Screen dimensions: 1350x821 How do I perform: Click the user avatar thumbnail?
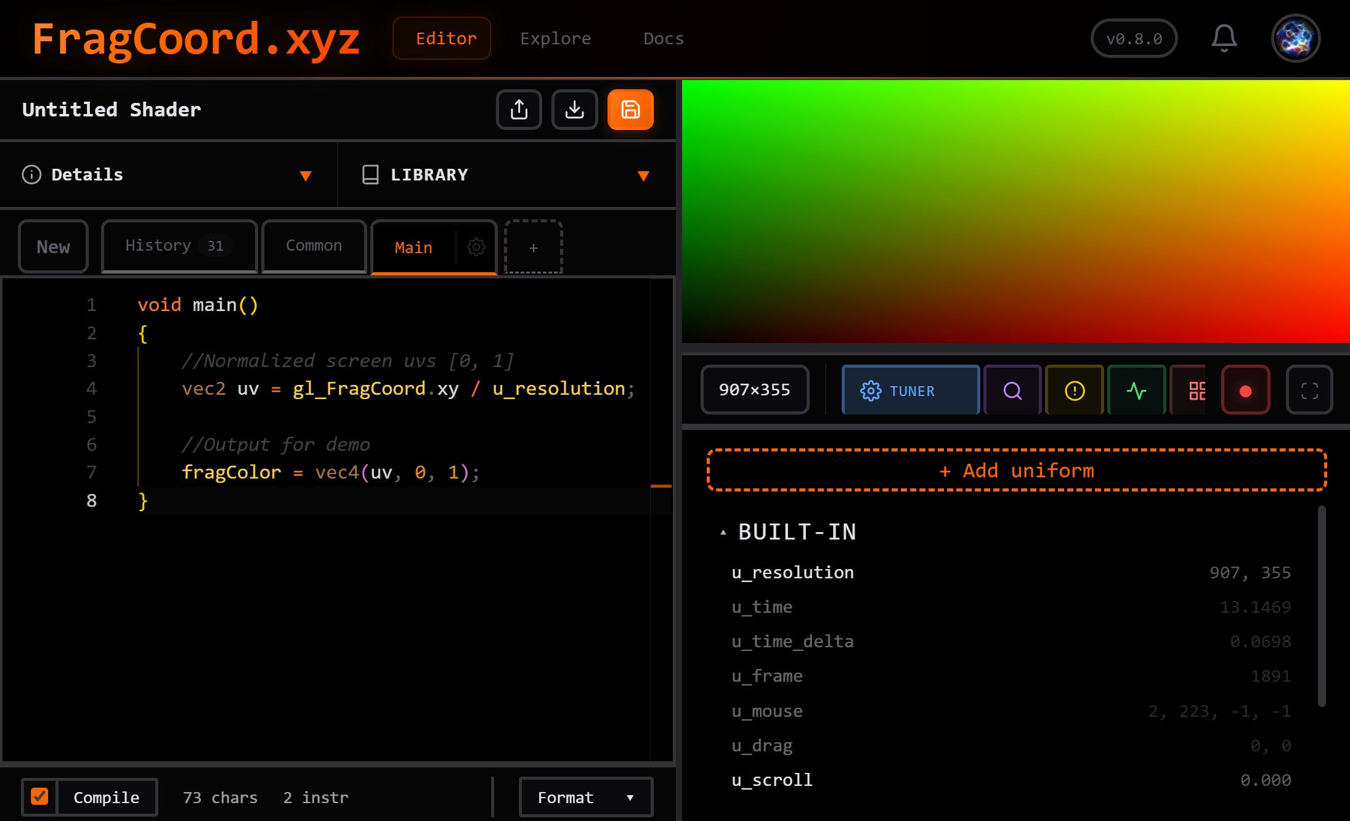click(x=1295, y=38)
